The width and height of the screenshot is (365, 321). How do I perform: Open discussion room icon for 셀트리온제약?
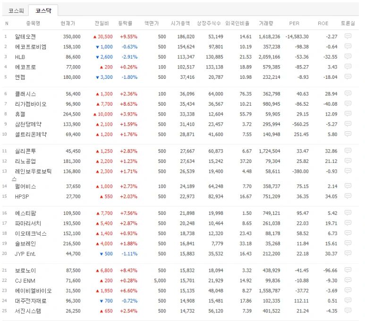click(348, 134)
